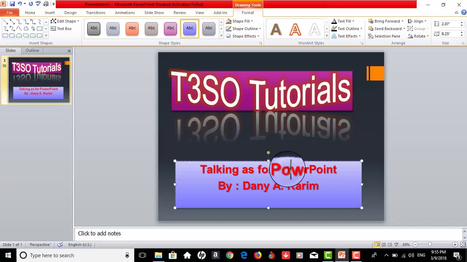The width and height of the screenshot is (467, 262).
Task: Open Customize Quick Access Toolbar arrow
Action: 53,4
